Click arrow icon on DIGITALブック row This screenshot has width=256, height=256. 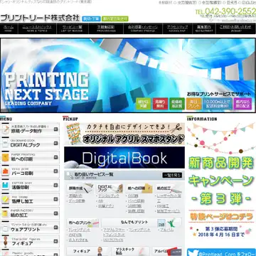(55, 143)
